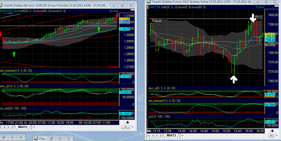
Task: Jump to first sheet in Chart3
Action: point(149,135)
